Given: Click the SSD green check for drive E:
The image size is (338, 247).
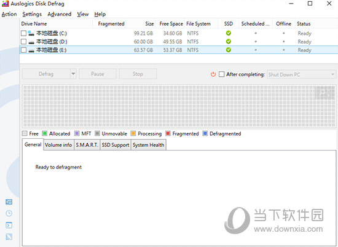Looking at the screenshot, I should (229, 50).
